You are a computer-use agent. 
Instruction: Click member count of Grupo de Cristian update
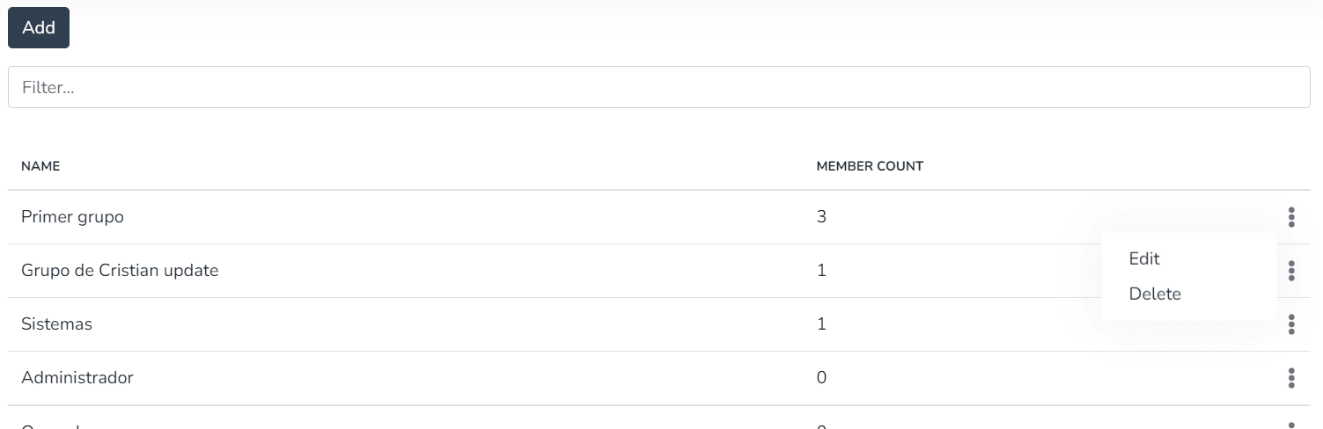tap(821, 271)
